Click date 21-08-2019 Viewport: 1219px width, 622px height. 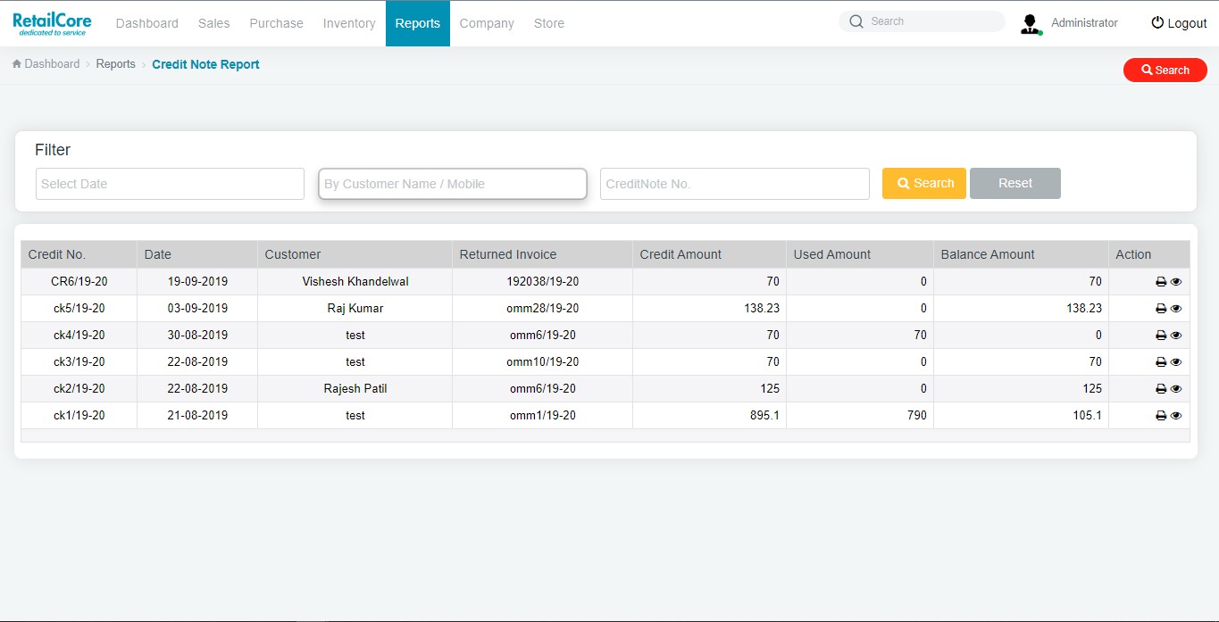(197, 416)
